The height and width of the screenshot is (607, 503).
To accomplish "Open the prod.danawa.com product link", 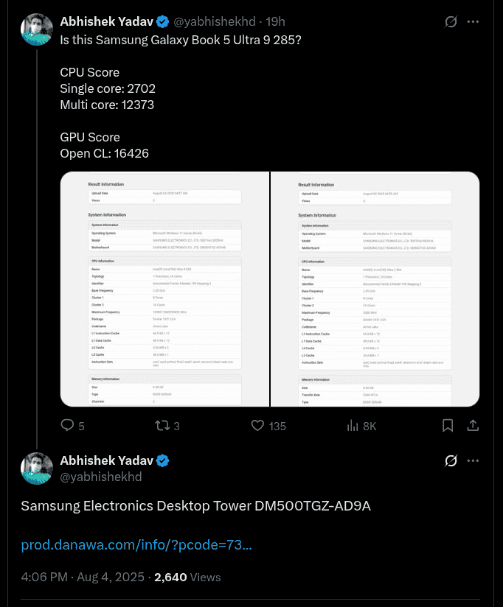I will (x=136, y=545).
